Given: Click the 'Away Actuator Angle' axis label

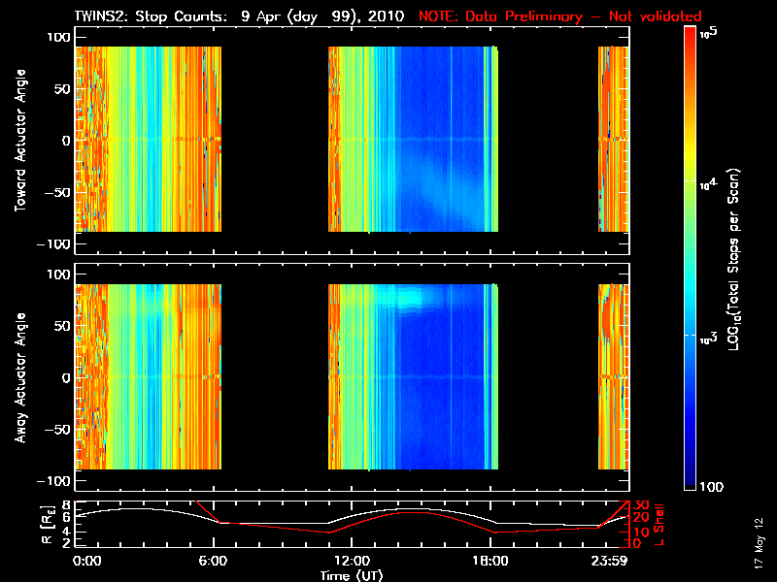Looking at the screenshot, I should [x=19, y=377].
